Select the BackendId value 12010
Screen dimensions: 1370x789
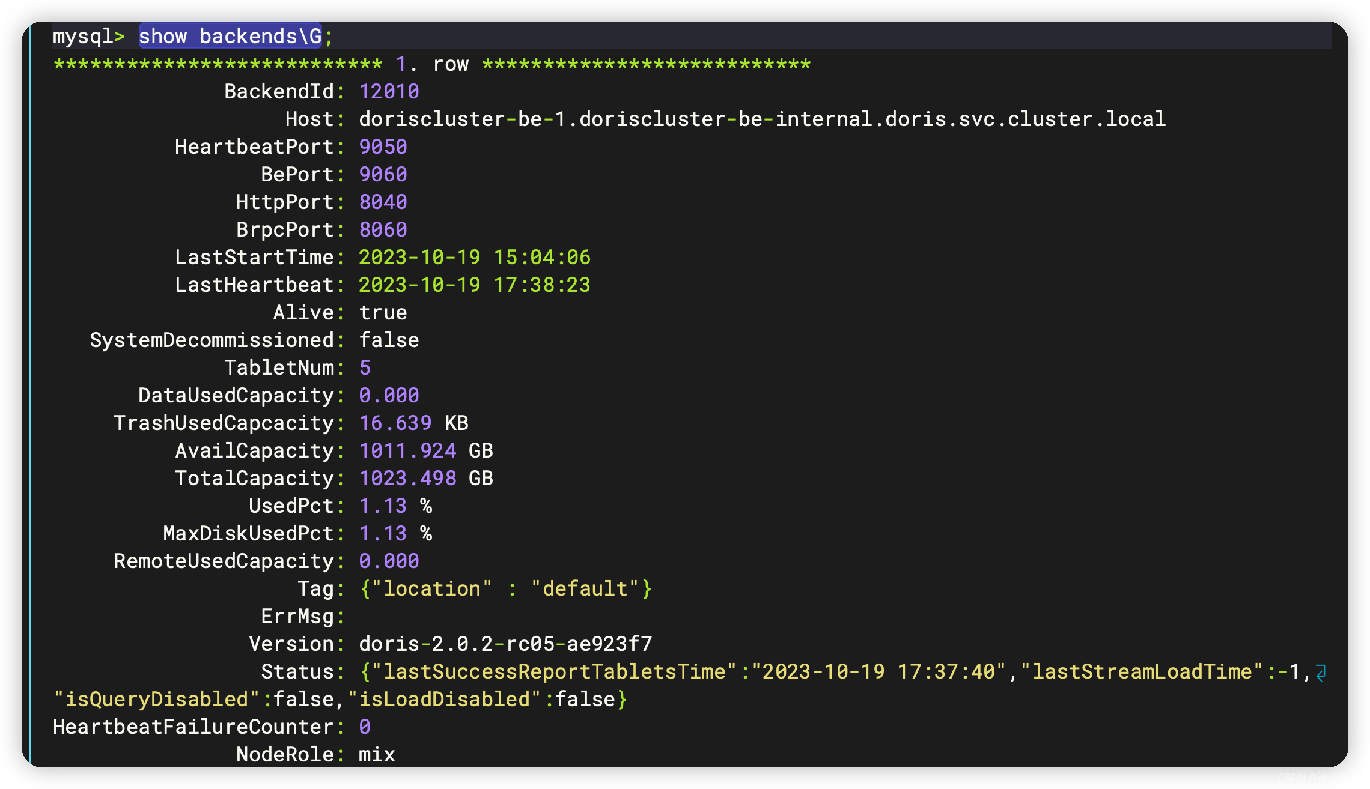click(x=389, y=92)
